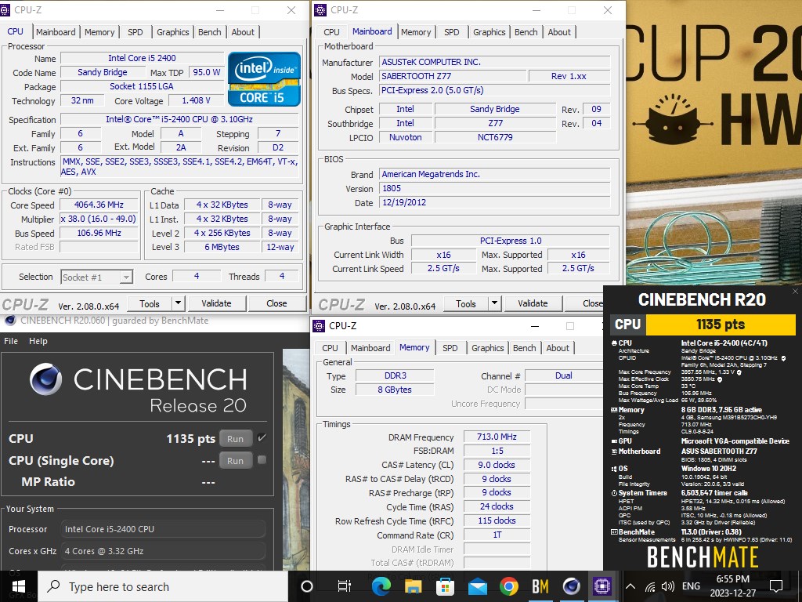Click Validate in CPU window
Image resolution: width=802 pixels, height=602 pixels.
216,303
